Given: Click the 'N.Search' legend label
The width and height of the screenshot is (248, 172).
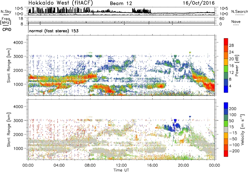Looking at the screenshot, I should click(x=239, y=11).
